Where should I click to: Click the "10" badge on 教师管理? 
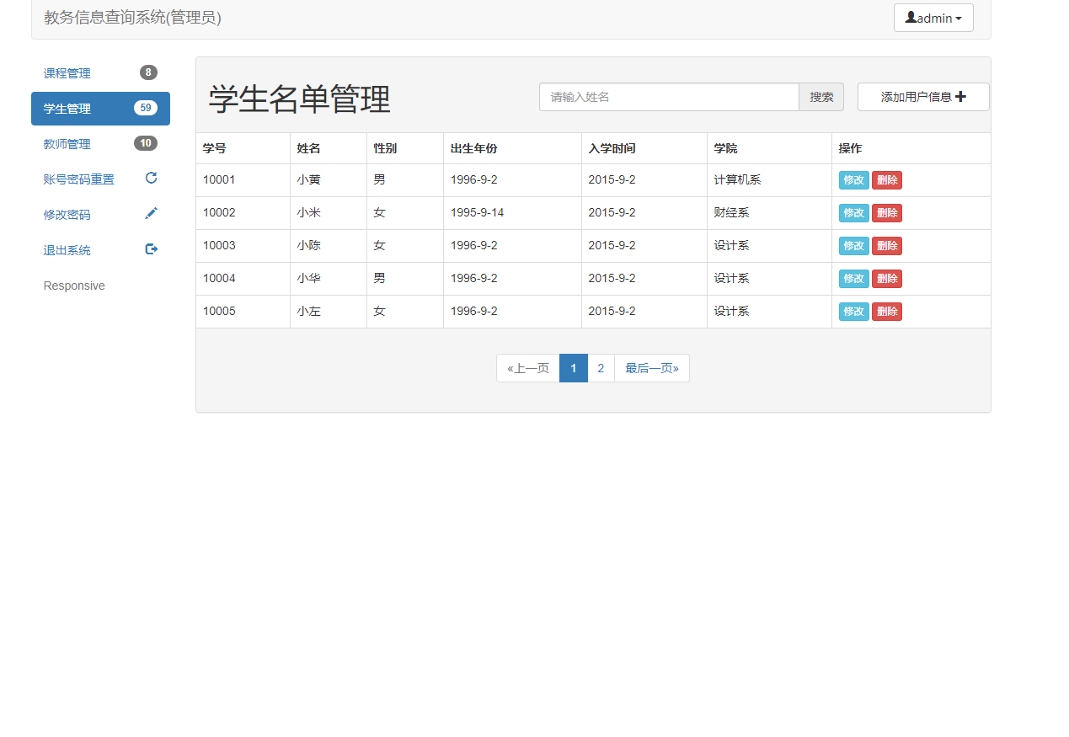tap(146, 142)
